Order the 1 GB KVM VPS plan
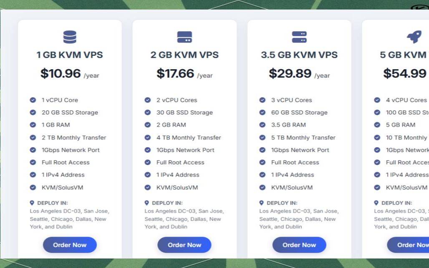 coord(70,245)
